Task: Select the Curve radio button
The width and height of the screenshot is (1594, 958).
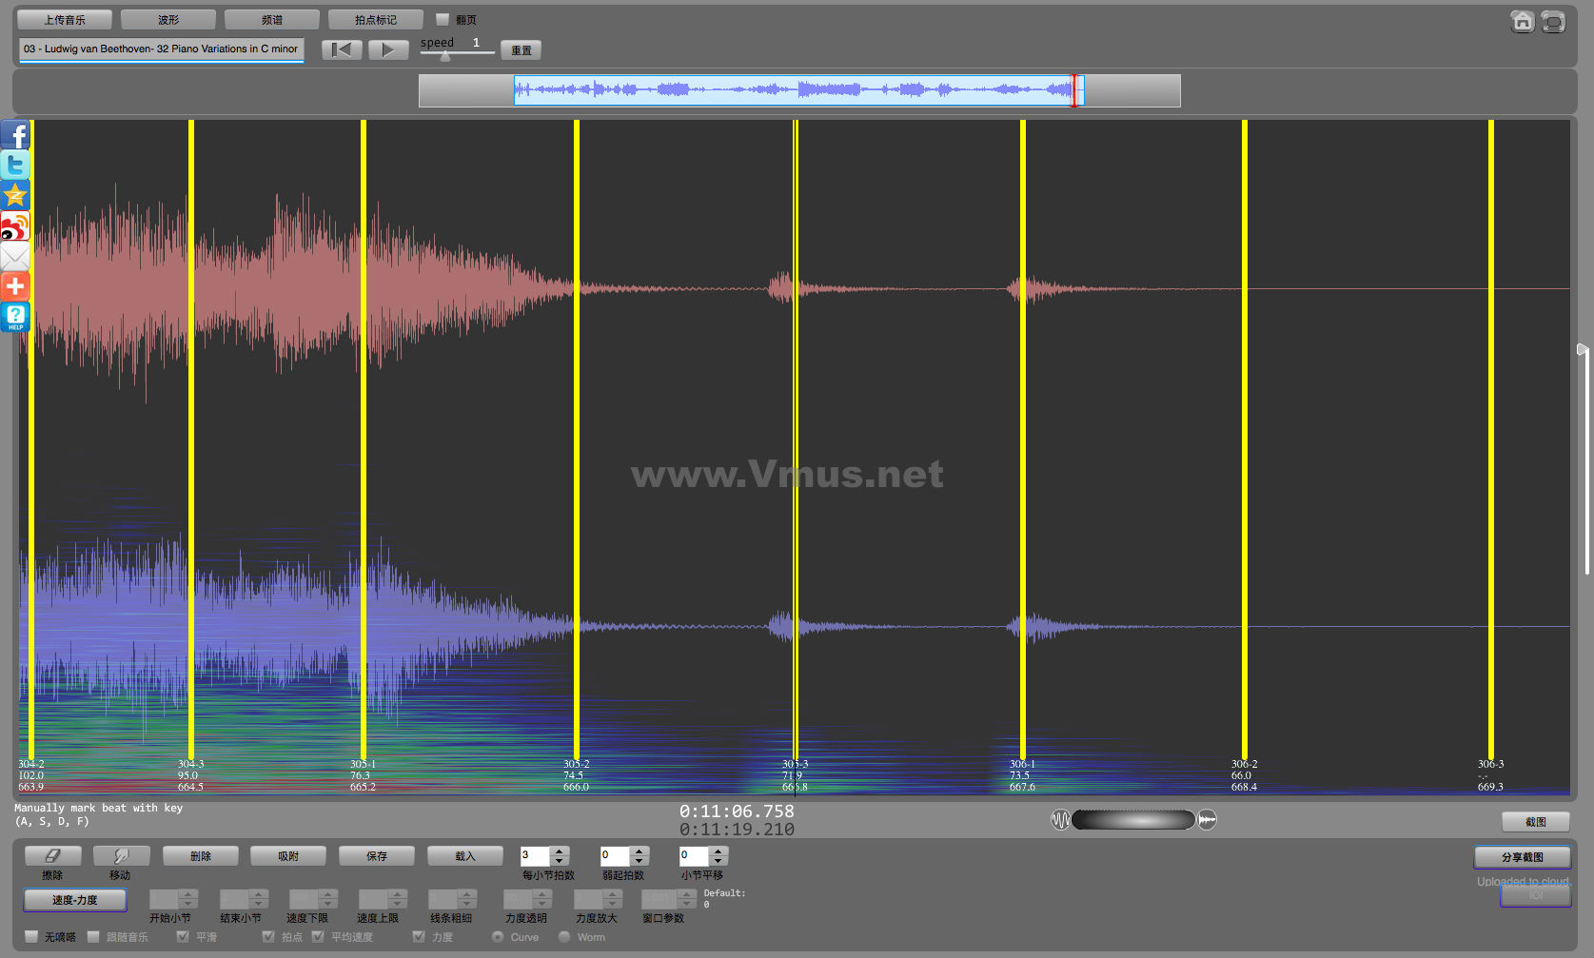Action: coord(498,936)
